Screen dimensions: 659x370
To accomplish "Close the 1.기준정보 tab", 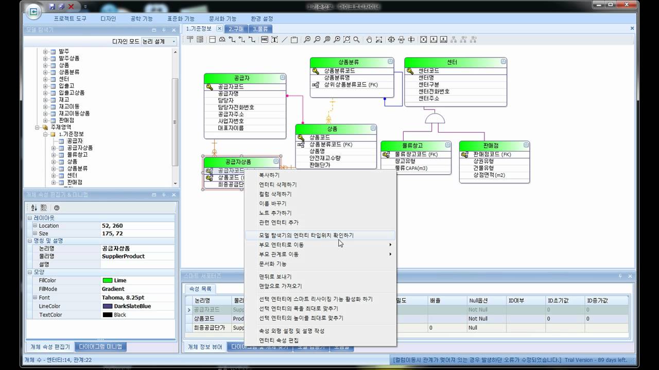I will pos(219,29).
